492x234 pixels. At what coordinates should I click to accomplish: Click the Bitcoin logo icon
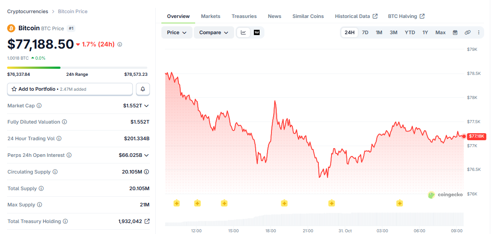(x=11, y=28)
